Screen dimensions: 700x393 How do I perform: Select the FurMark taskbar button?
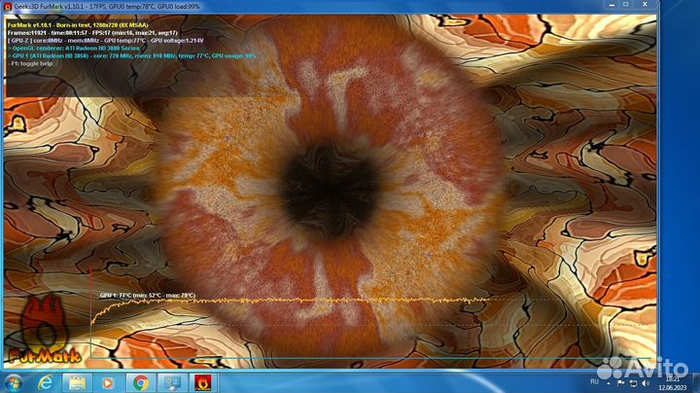[x=203, y=381]
